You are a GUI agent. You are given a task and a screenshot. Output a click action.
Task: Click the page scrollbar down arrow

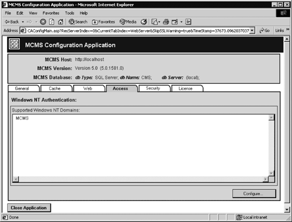(287, 209)
